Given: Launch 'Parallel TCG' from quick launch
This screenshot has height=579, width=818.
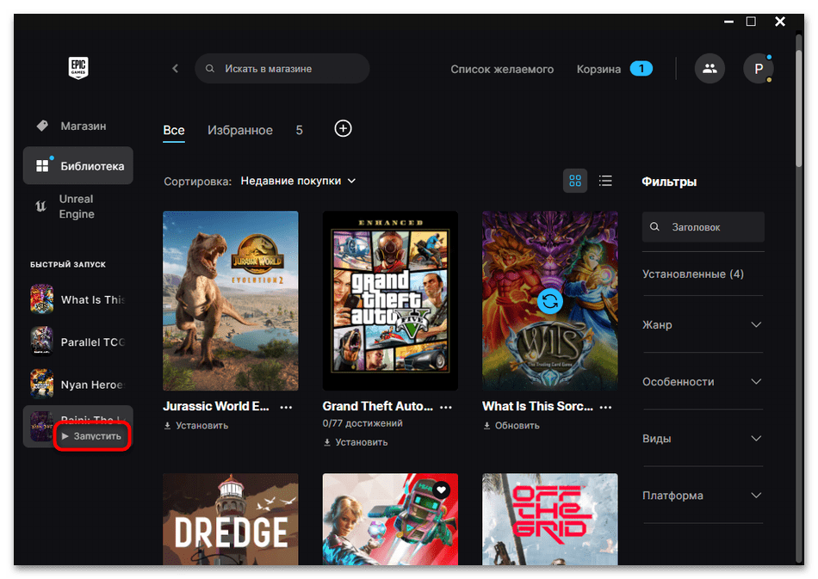Looking at the screenshot, I should click(93, 342).
